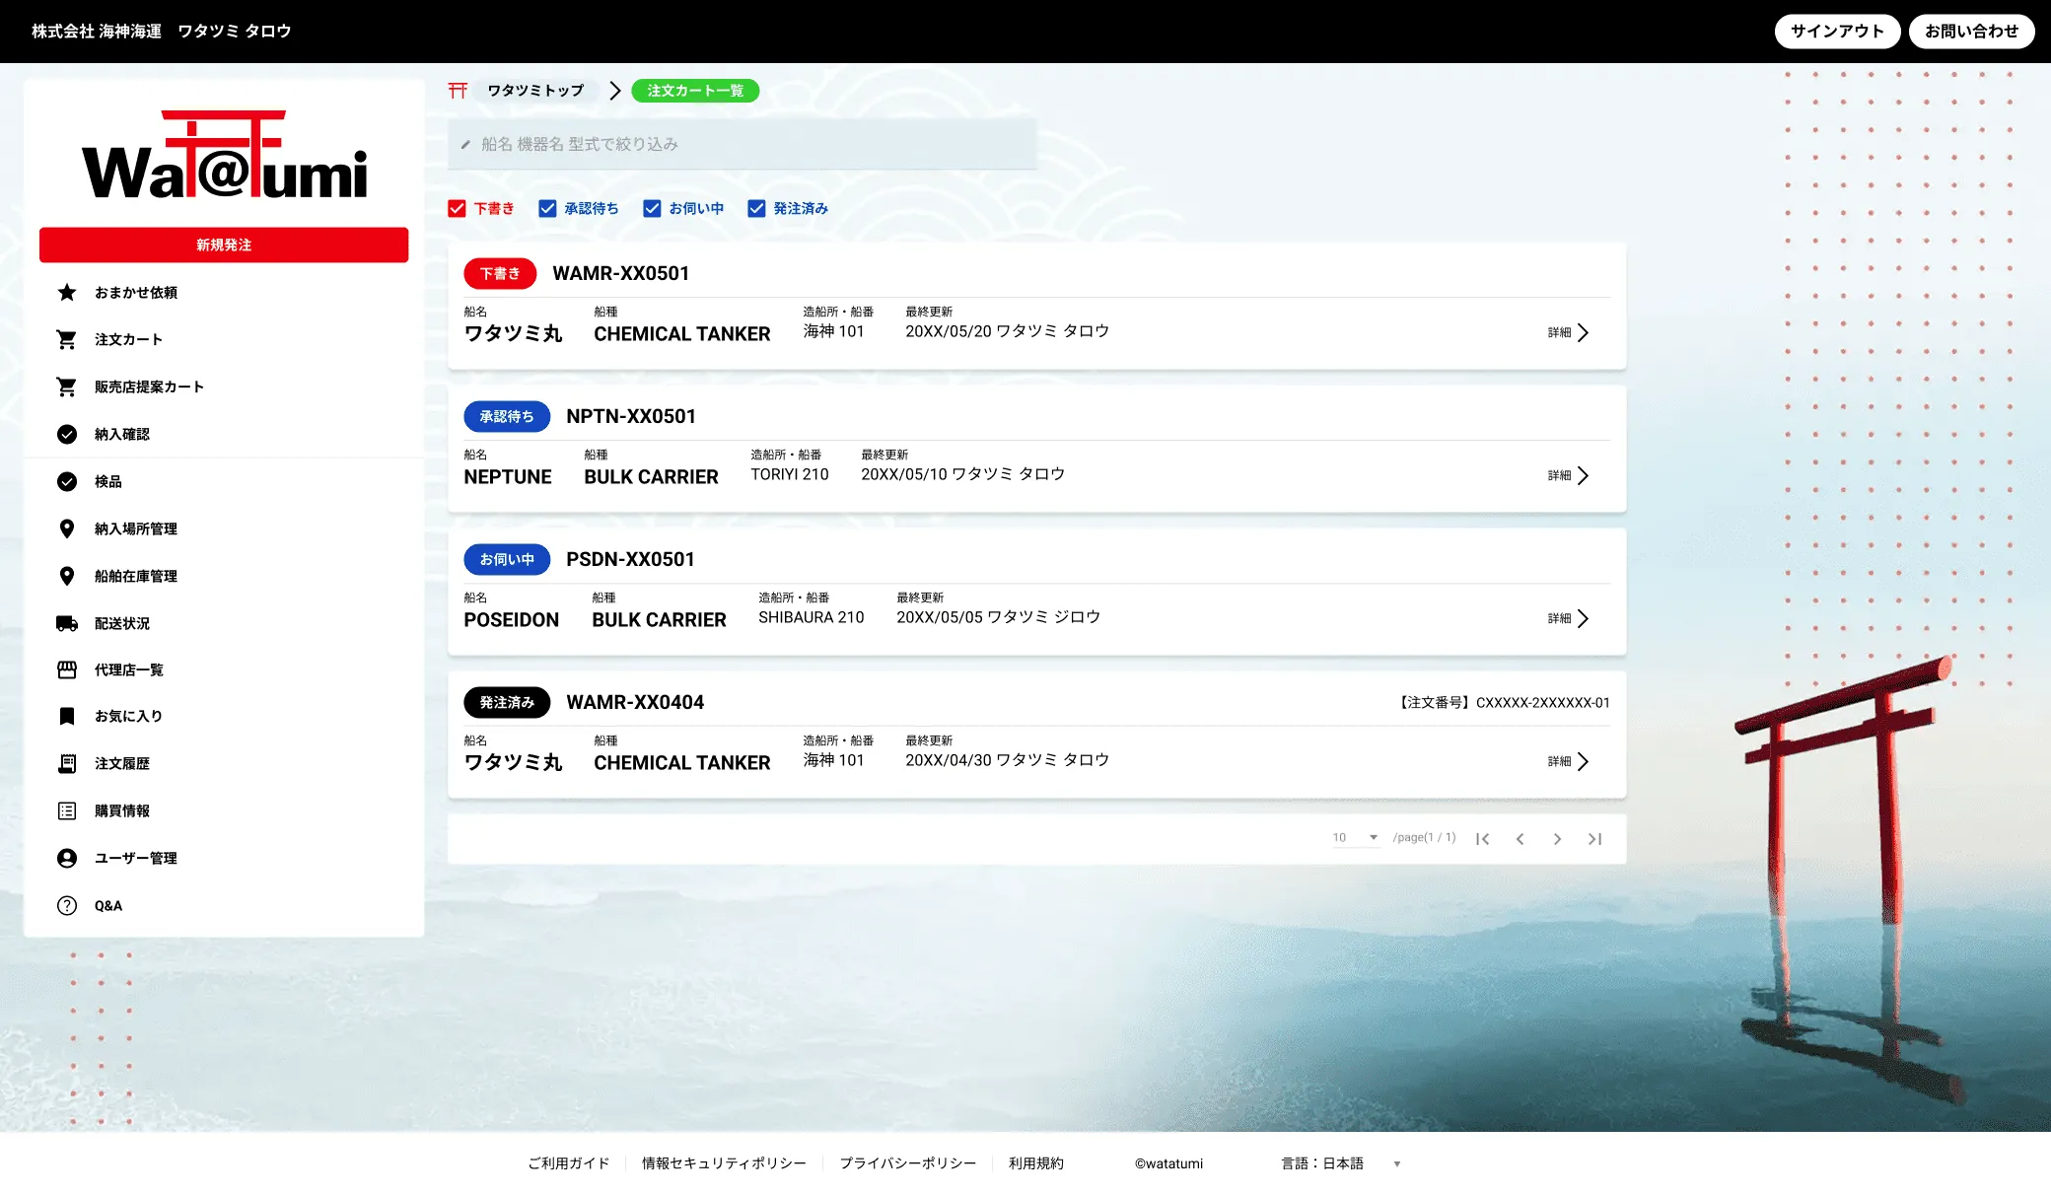Select the 納入場所管理 location pin icon
The height and width of the screenshot is (1195, 2051).
point(66,528)
